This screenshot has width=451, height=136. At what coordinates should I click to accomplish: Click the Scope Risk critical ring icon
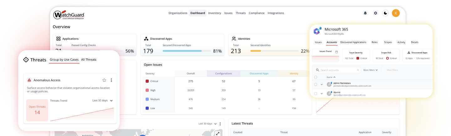pyautogui.click(x=387, y=58)
